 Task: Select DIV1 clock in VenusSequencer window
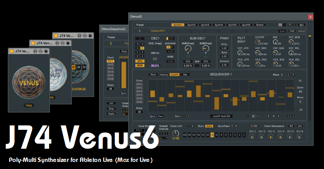pos(110,61)
